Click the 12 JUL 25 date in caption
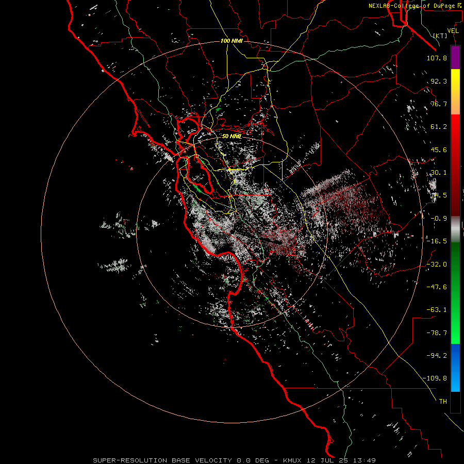 (x=329, y=460)
